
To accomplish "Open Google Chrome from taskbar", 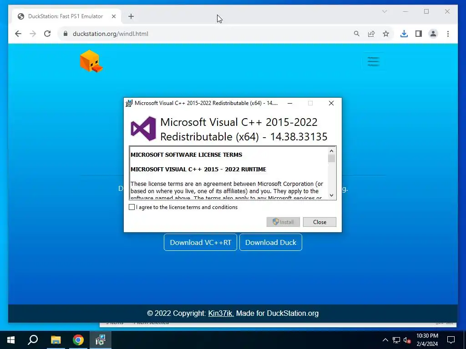I will tap(78, 340).
